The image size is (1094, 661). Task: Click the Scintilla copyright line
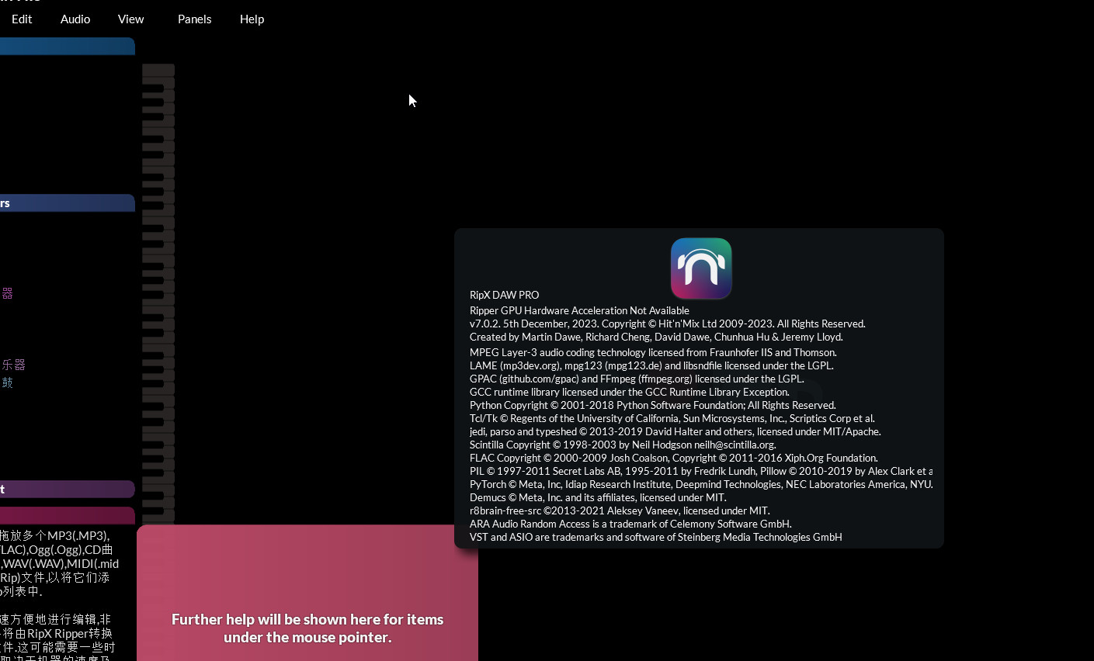623,445
